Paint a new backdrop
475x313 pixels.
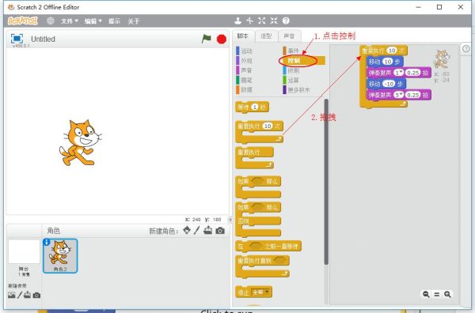coord(20,295)
